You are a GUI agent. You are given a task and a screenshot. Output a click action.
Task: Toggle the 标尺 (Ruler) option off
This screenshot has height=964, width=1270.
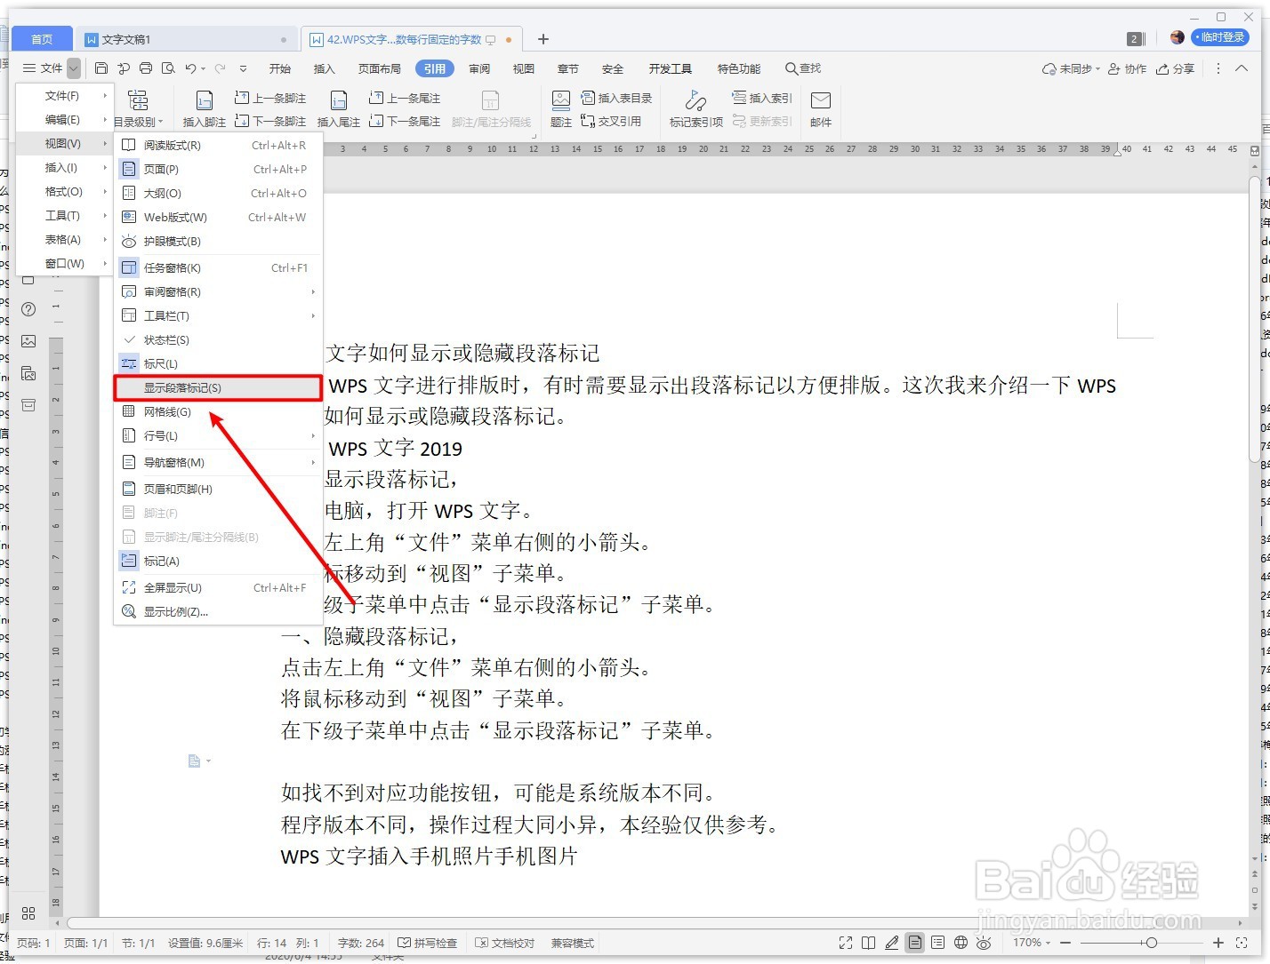(163, 362)
